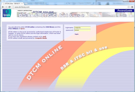Viewport: 135px width, 92px height.
Task: Click the browser back arrow
Action: (x=3, y=7)
